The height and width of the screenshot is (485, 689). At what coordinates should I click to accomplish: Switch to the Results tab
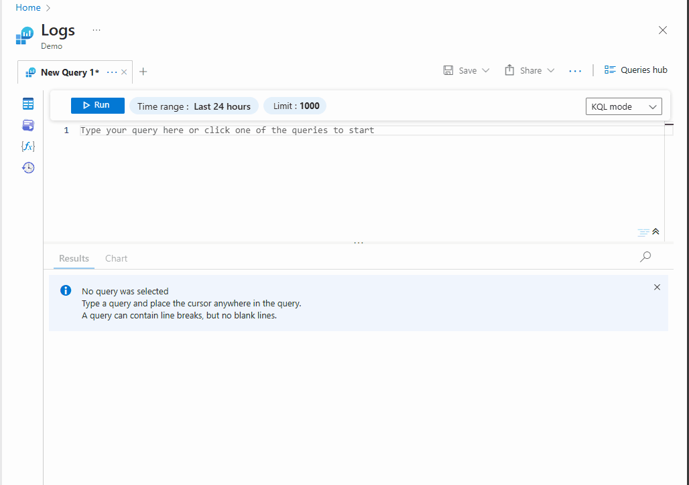click(74, 258)
